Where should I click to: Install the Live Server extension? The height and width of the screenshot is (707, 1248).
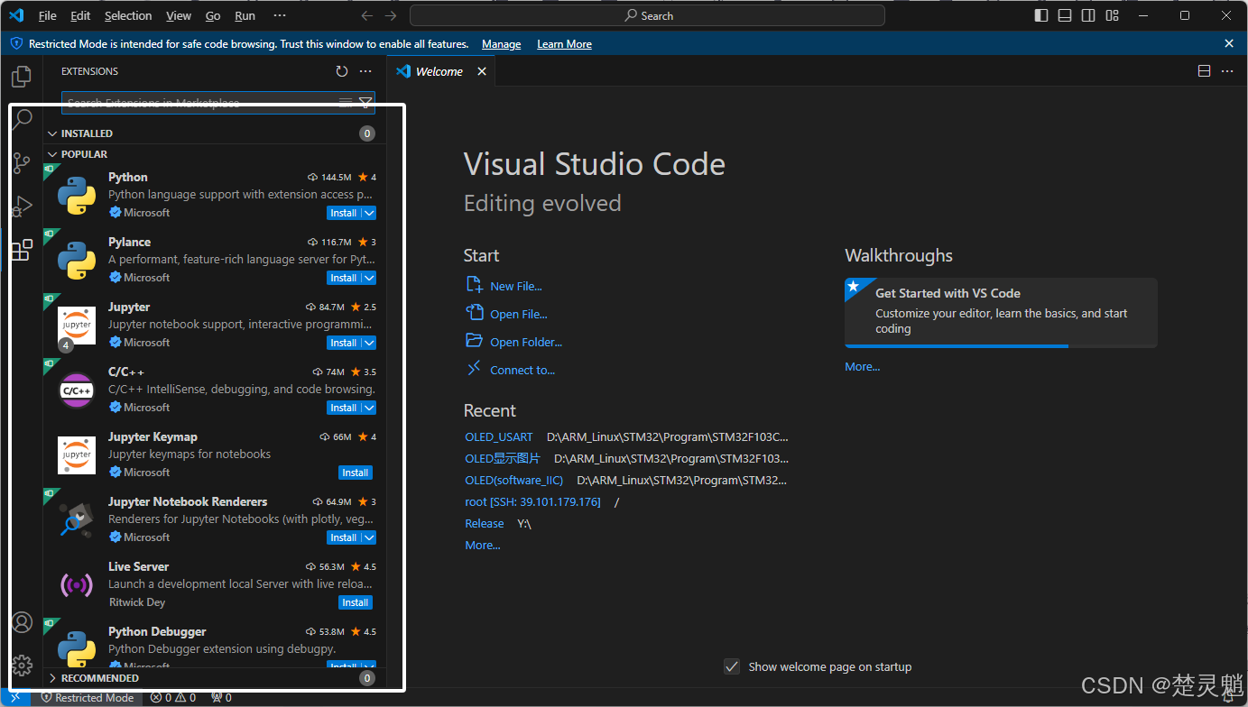coord(356,602)
